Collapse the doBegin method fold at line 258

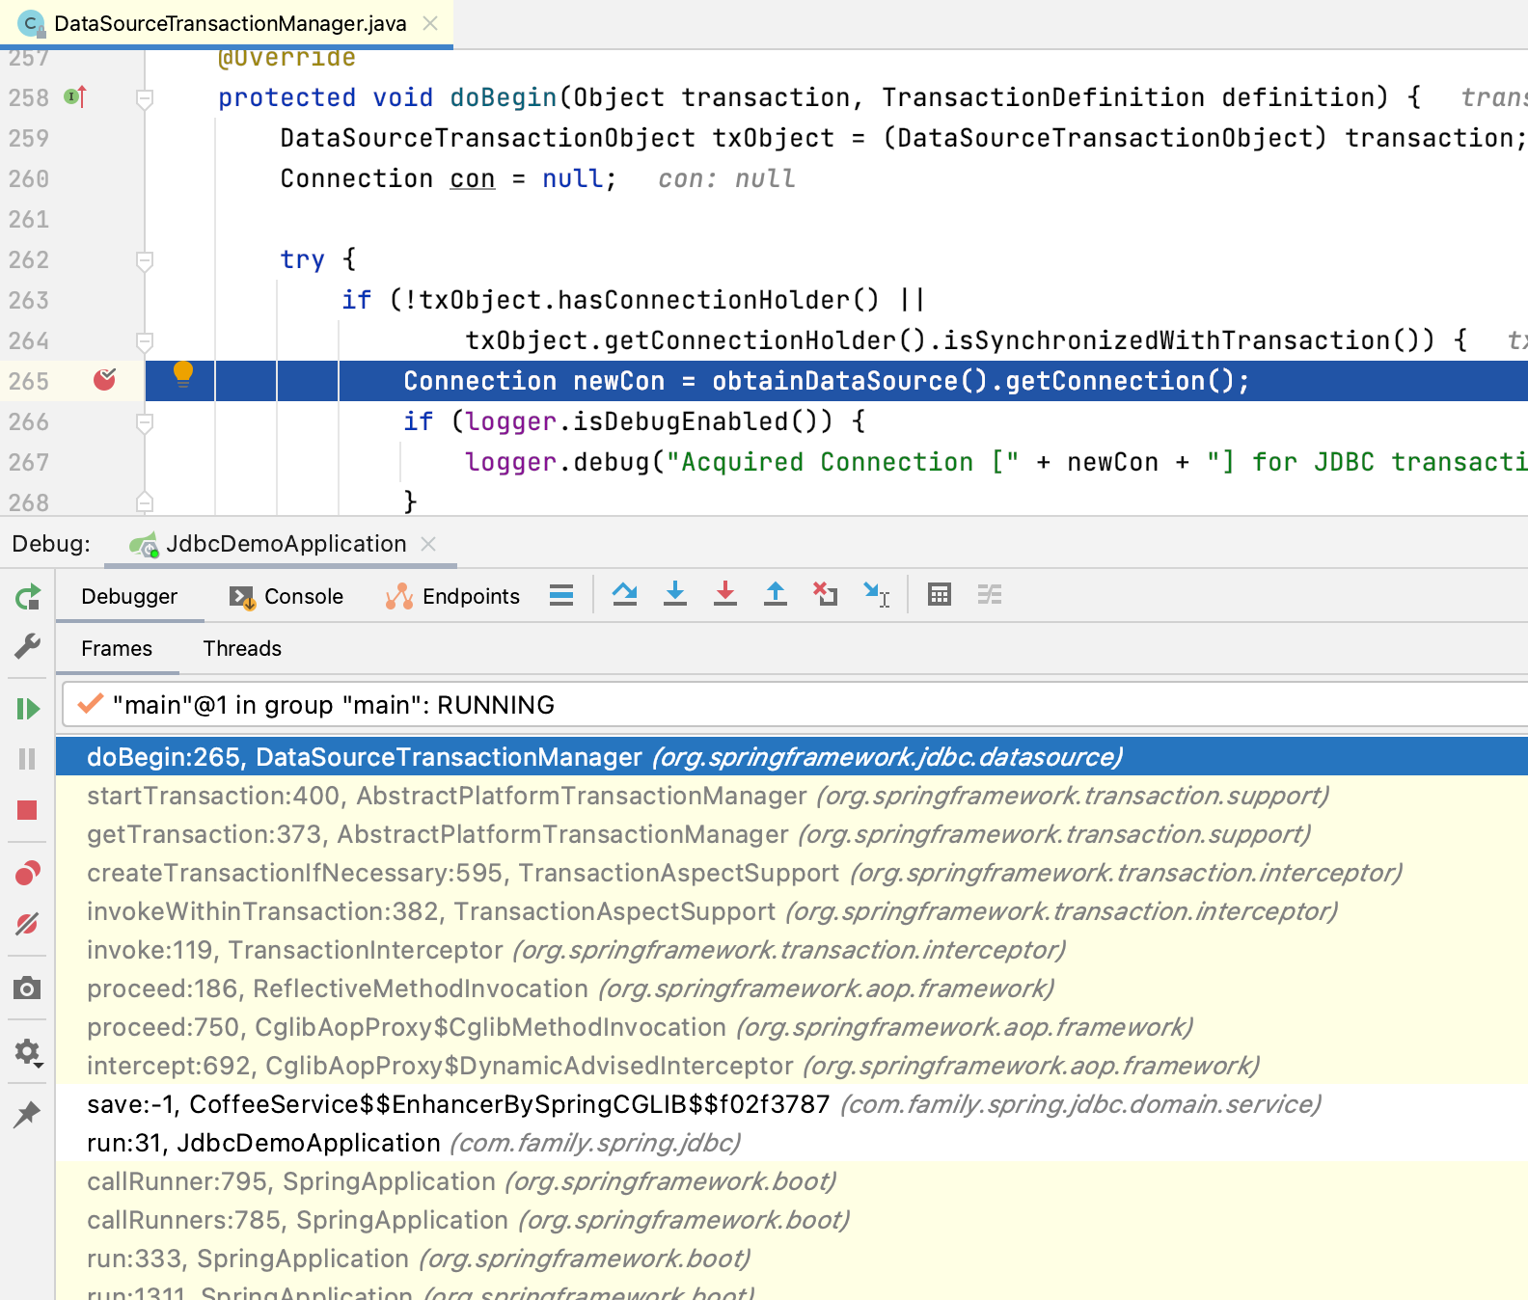click(145, 98)
